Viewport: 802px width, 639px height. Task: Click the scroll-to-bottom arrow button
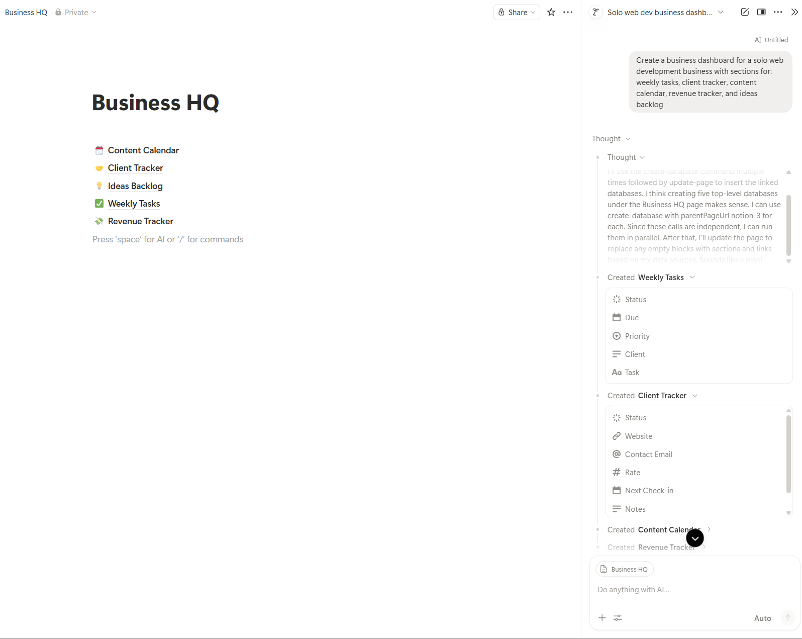695,538
